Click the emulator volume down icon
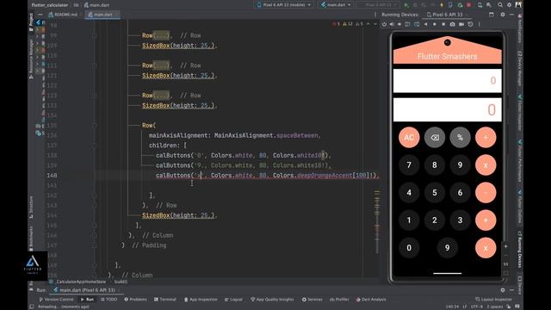Screen dimensions: 551x310 (x=399, y=24)
